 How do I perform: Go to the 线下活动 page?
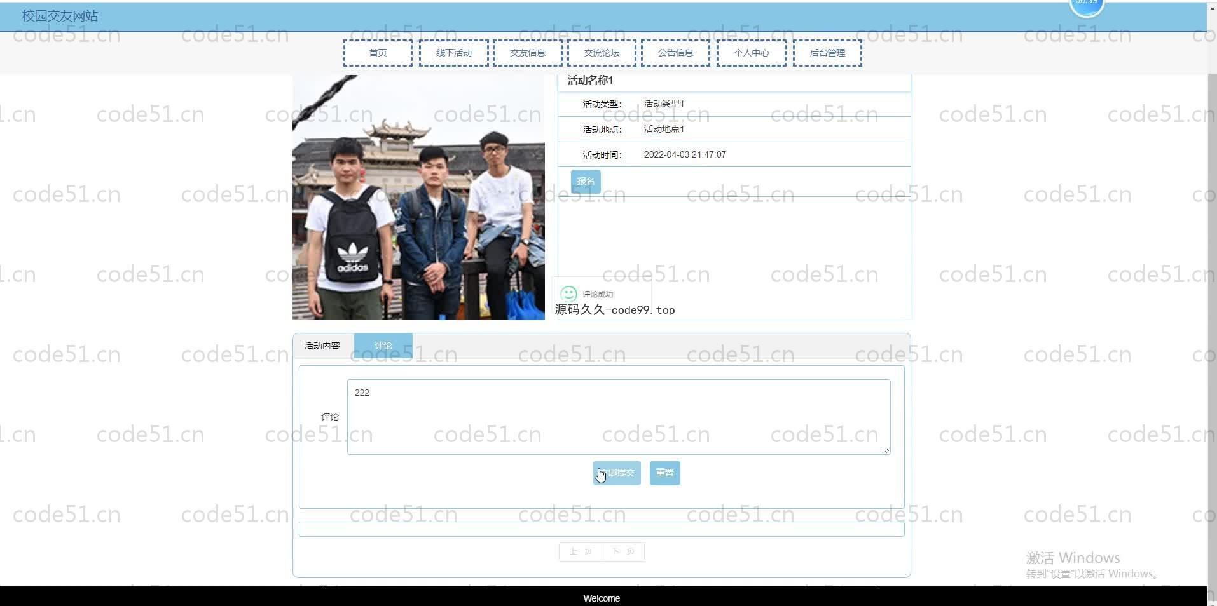click(x=454, y=53)
